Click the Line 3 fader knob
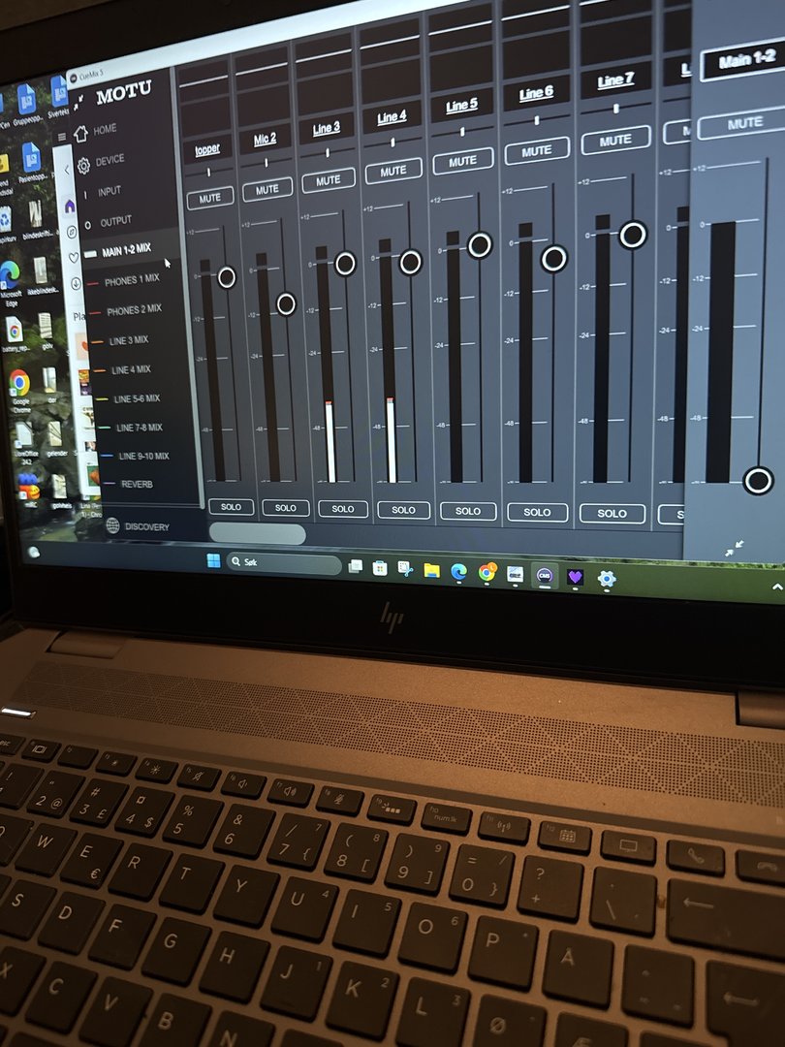The image size is (785, 1047). 345,264
